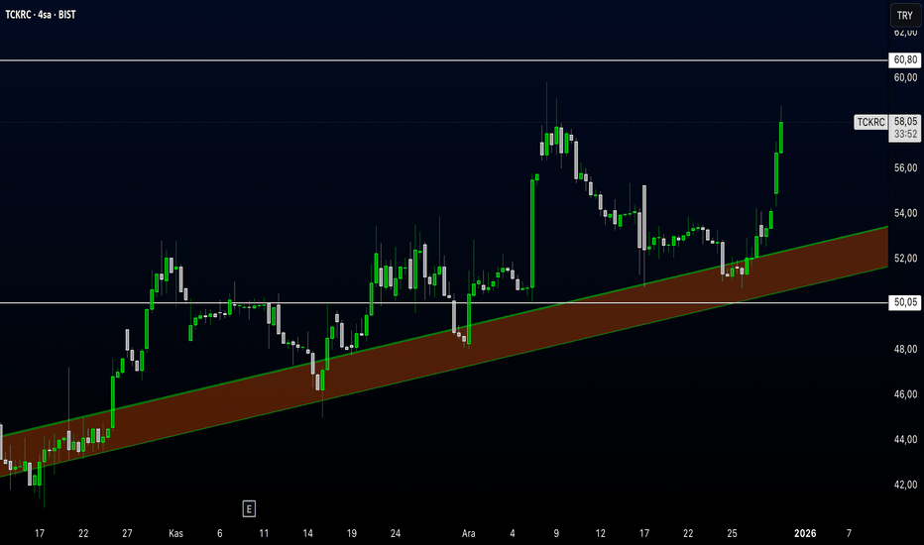Click the 42,00 price scale label

(905, 485)
